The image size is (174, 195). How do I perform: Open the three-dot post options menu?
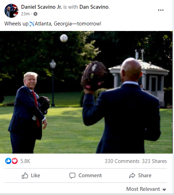point(161,10)
